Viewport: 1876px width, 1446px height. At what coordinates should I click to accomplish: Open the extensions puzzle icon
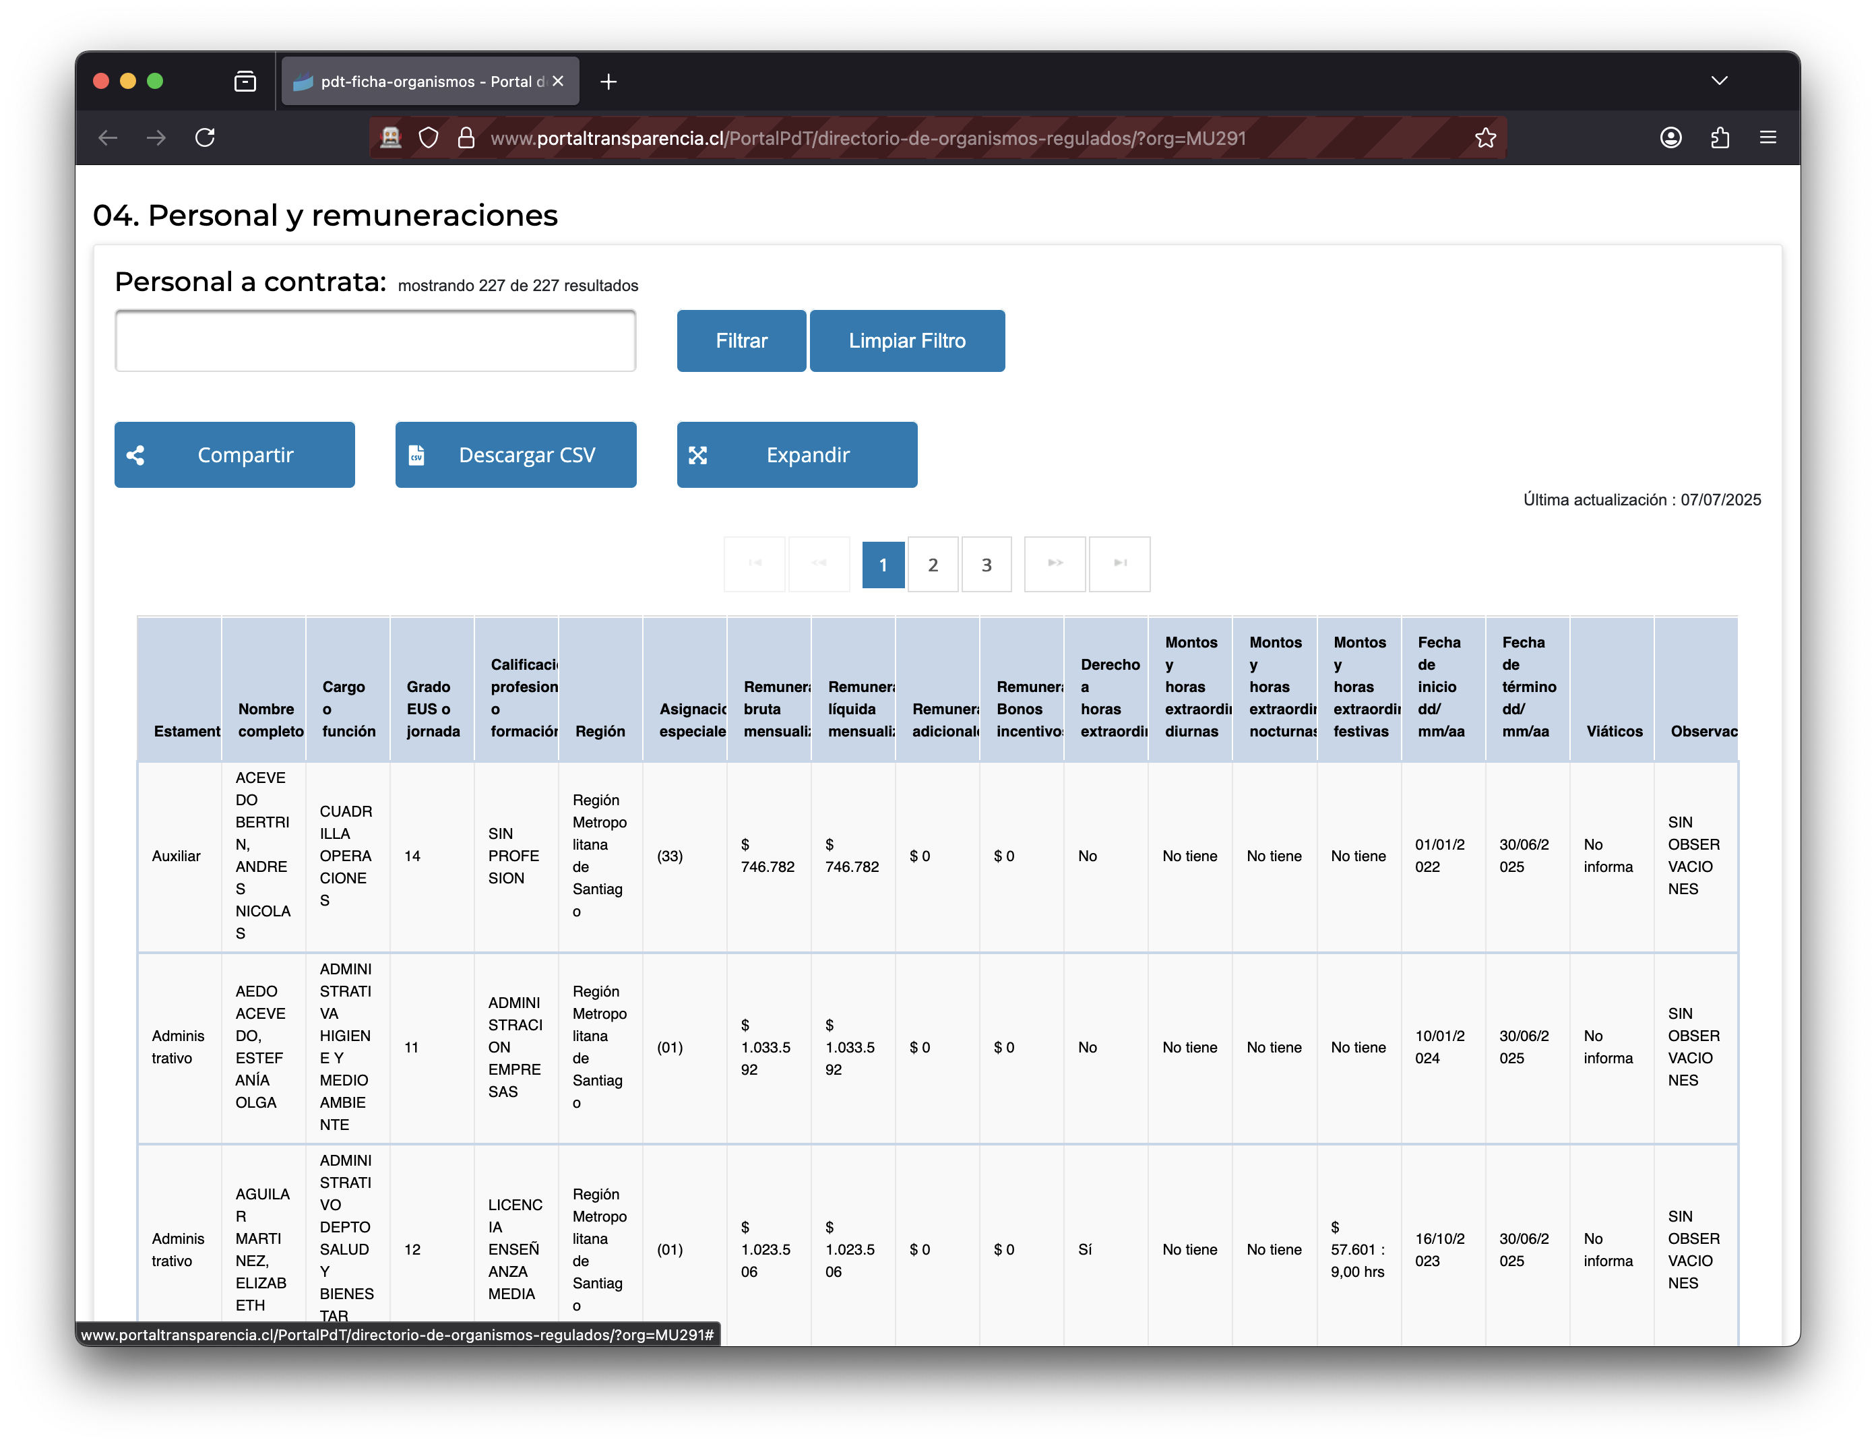tap(1720, 137)
